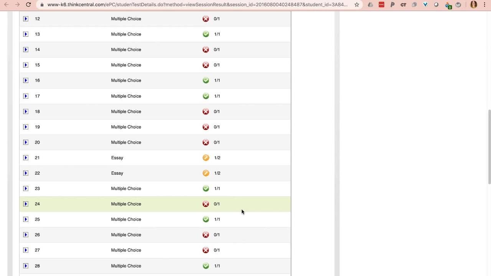Expand question 17 details arrow
This screenshot has height=276, width=491.
pos(26,96)
